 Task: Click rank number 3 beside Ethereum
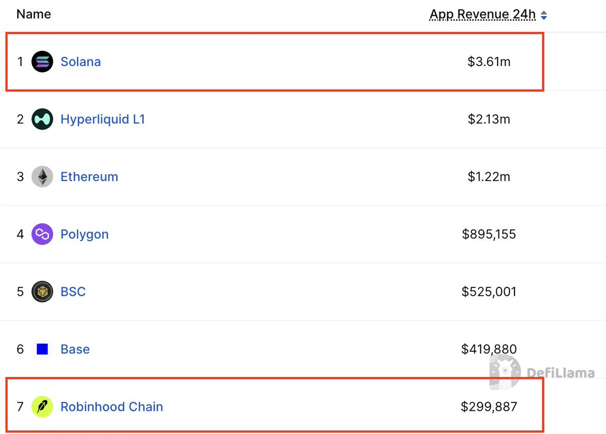tap(20, 177)
